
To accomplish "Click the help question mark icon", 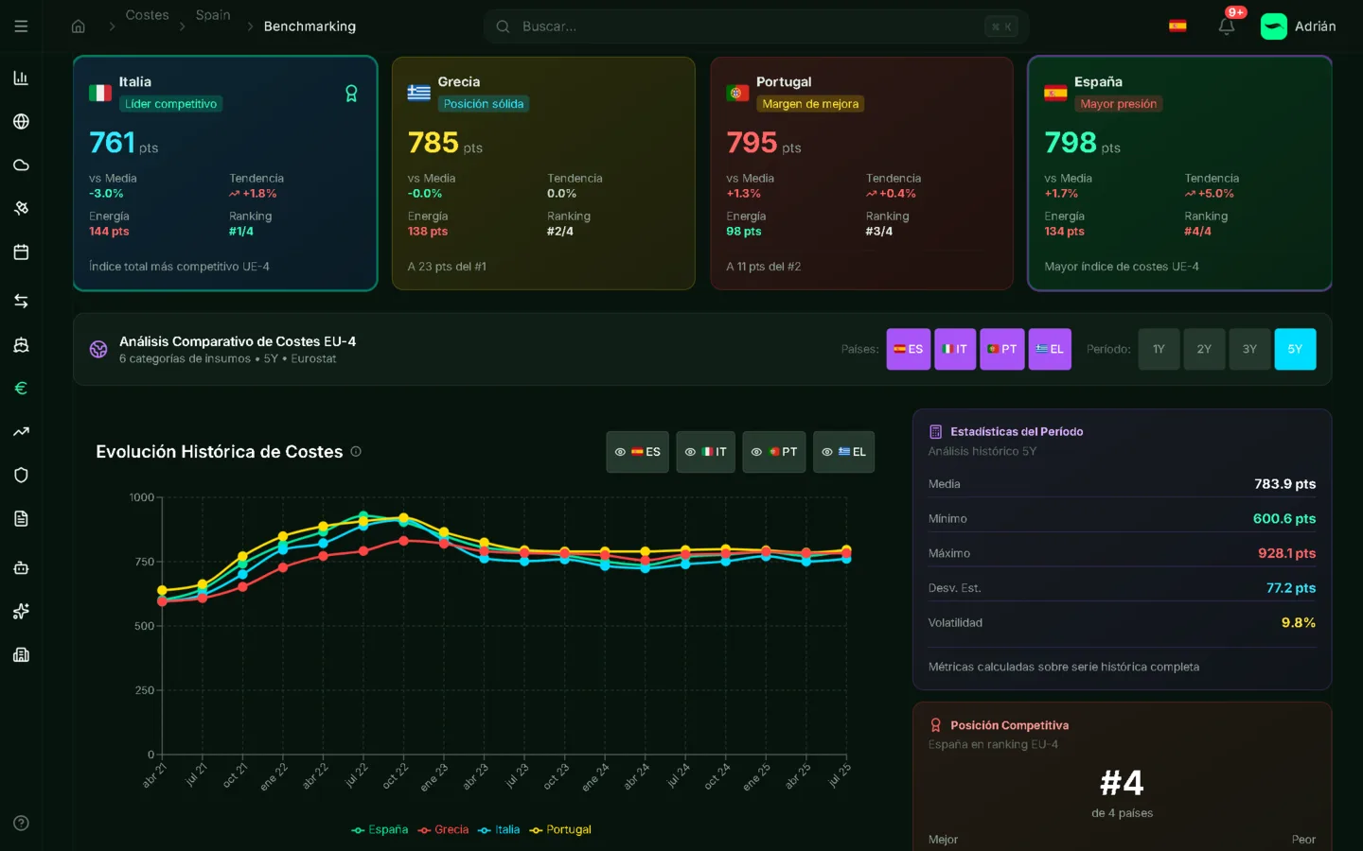I will [x=21, y=823].
